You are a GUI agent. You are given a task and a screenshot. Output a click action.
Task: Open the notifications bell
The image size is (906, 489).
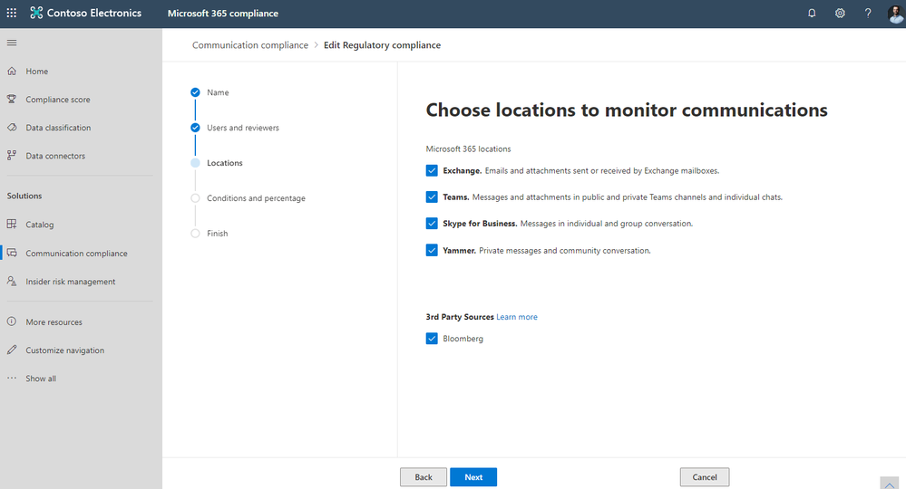[x=812, y=14]
